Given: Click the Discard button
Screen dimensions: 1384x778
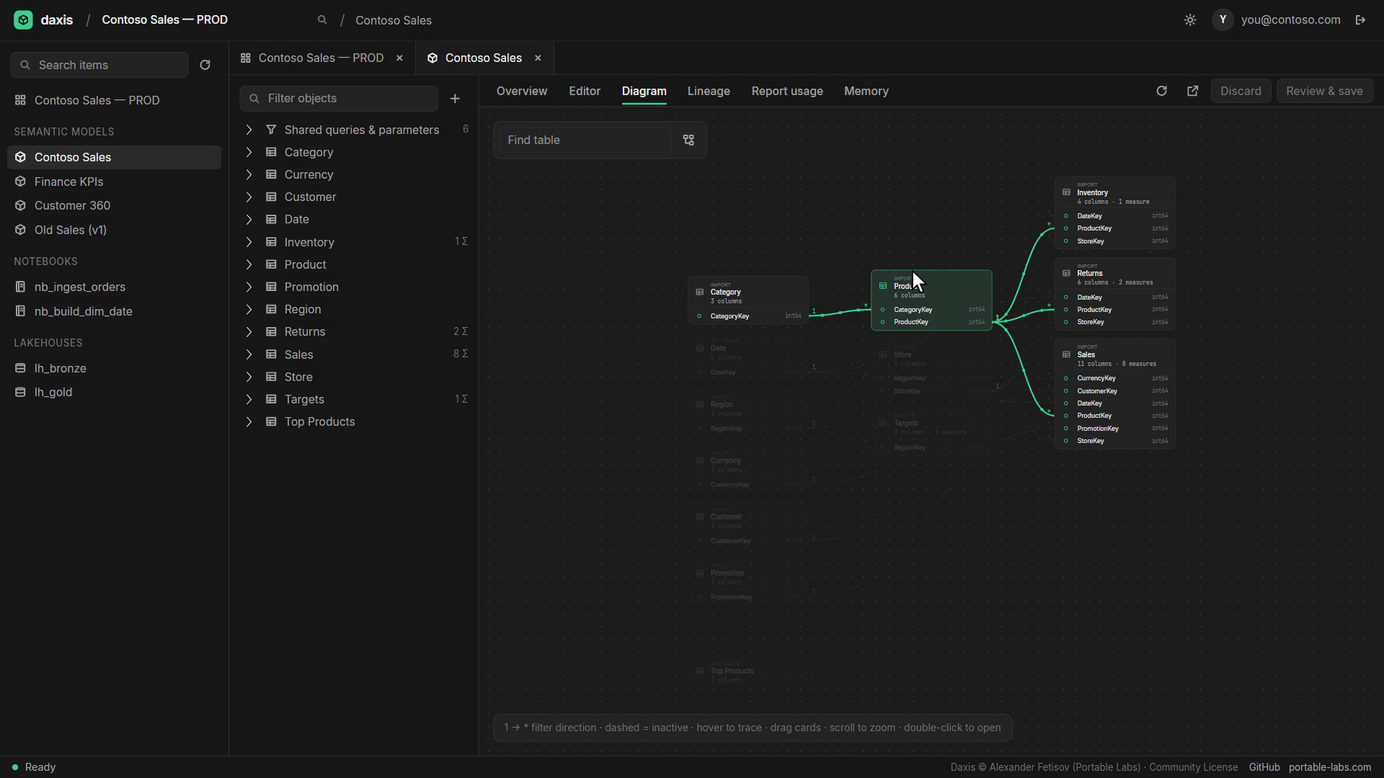Looking at the screenshot, I should [1241, 91].
